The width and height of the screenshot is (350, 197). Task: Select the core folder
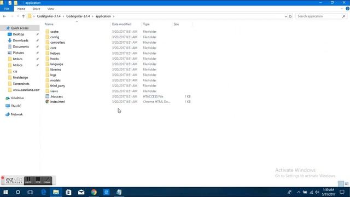point(53,48)
